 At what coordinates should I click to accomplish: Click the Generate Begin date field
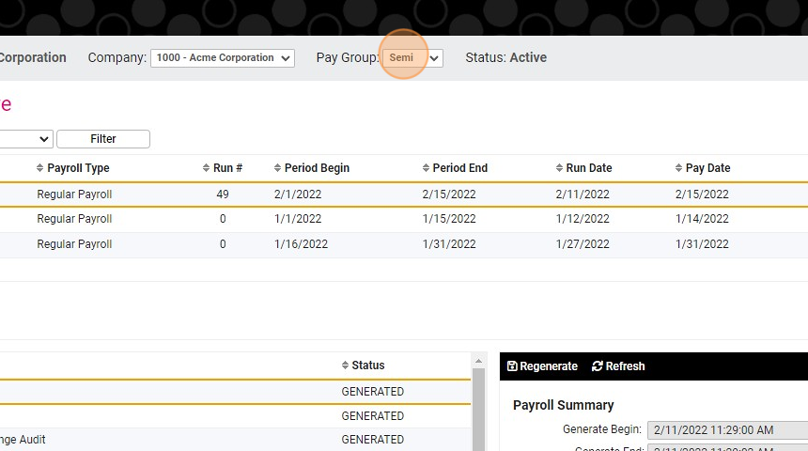727,430
